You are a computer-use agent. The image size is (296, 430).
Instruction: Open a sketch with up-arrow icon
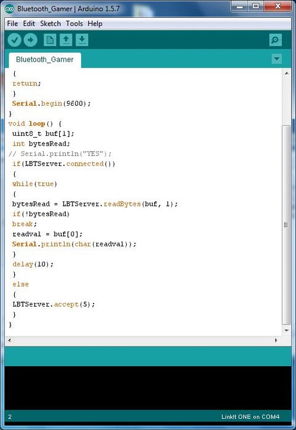click(x=66, y=40)
